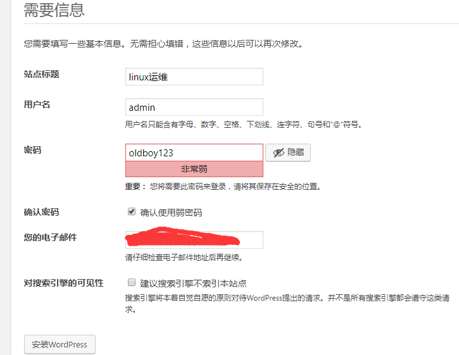The width and height of the screenshot is (459, 355).
Task: Click the username hint text below admin field
Action: click(244, 125)
